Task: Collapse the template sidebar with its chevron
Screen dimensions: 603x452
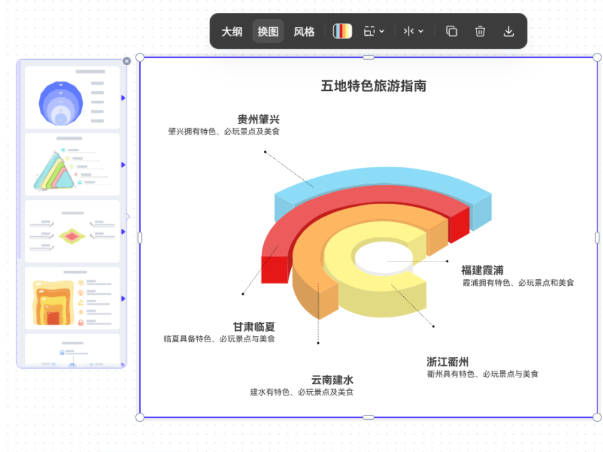Action: [129, 217]
